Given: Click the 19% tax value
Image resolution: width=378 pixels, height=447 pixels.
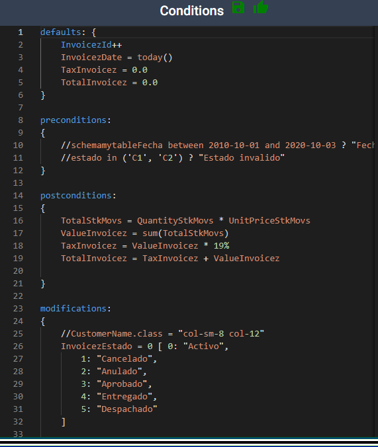Looking at the screenshot, I should tap(221, 246).
